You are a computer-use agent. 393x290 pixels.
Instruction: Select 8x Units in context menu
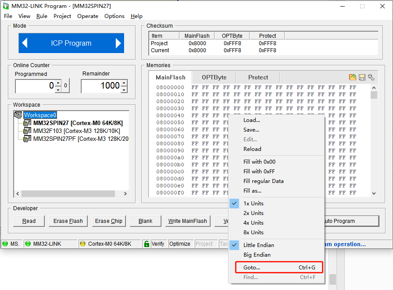click(x=254, y=233)
